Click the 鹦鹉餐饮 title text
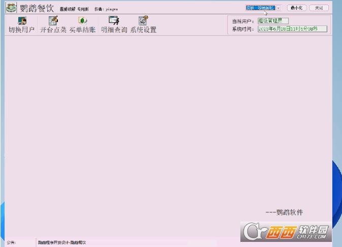 [x=37, y=8]
